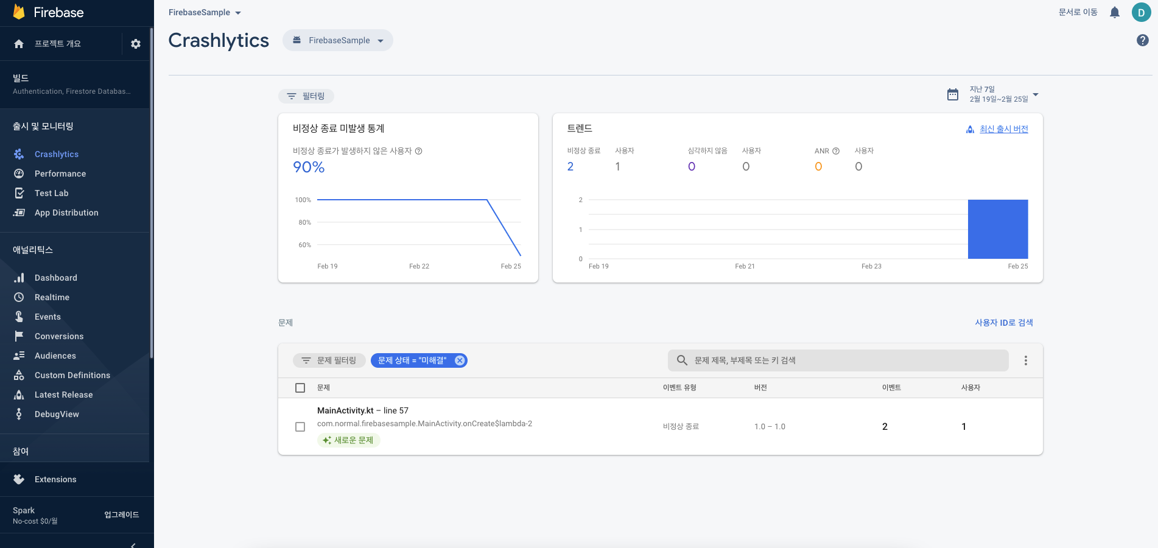Open the FirebaseSample app selector dropdown
This screenshot has height=548, width=1158.
(338, 40)
